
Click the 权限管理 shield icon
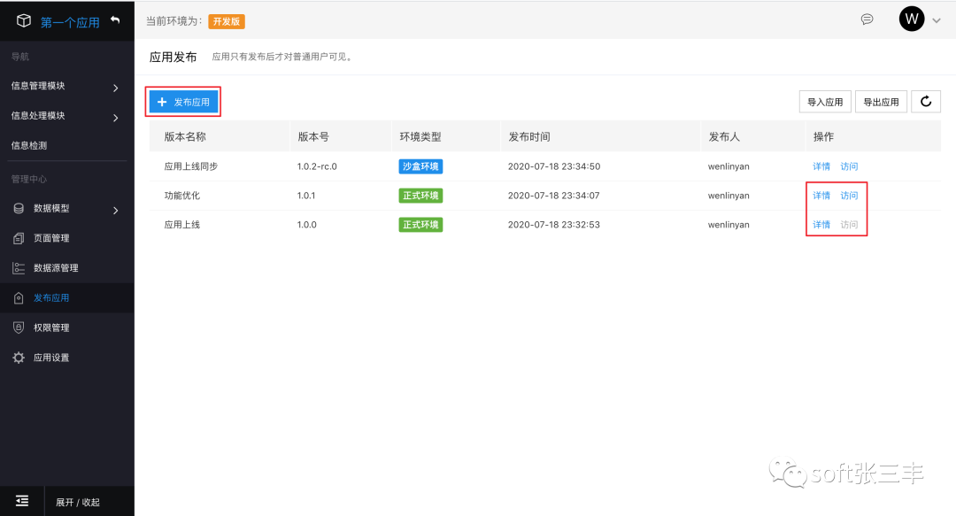click(x=19, y=327)
